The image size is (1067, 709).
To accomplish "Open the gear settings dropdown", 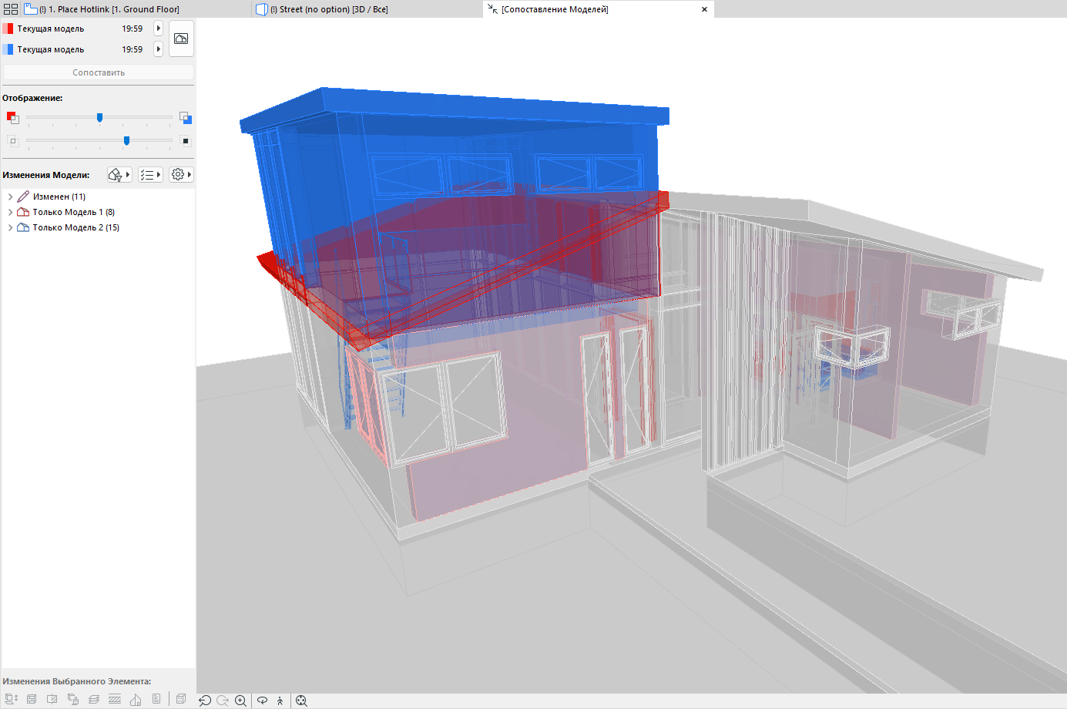I will pos(181,175).
